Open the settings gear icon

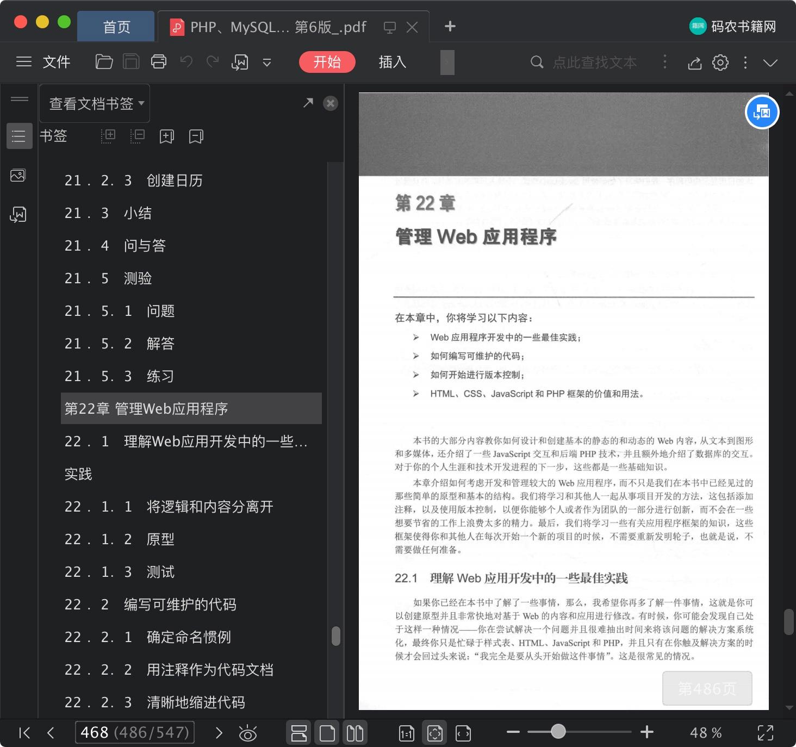point(720,63)
